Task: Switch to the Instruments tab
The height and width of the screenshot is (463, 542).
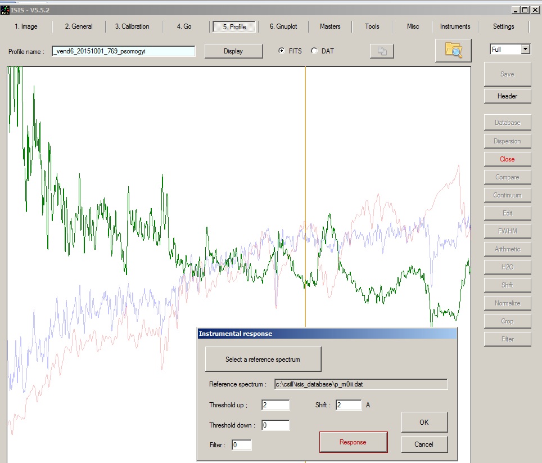Action: click(x=455, y=26)
